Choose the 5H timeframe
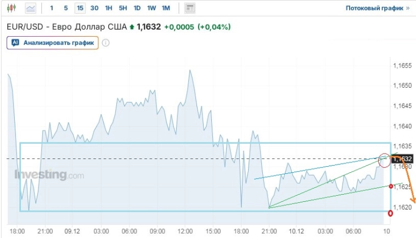The width and height of the screenshot is (416, 238). coord(123,8)
